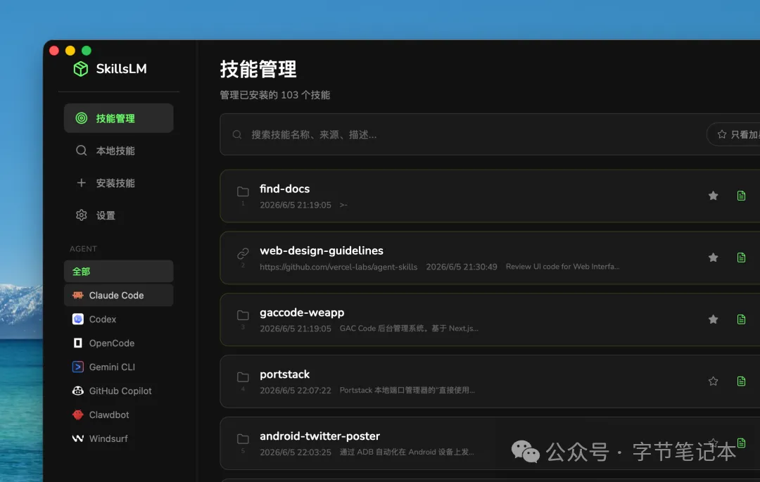
Task: Filter by OpenCode agent
Action: (x=118, y=343)
